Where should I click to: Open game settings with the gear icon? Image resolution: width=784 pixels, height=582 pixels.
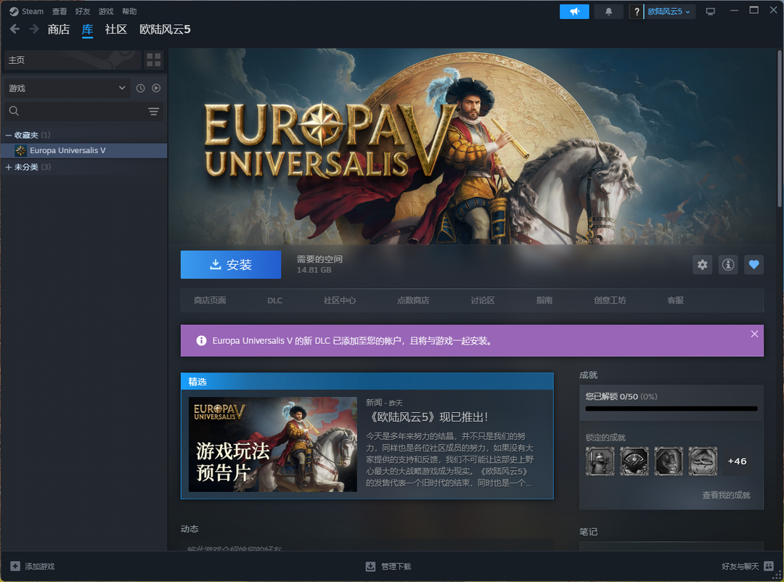click(x=702, y=265)
